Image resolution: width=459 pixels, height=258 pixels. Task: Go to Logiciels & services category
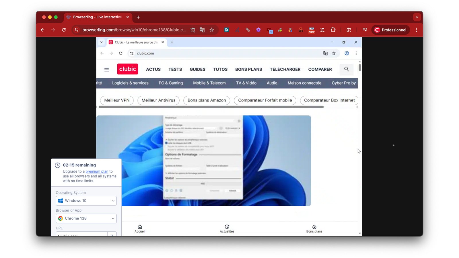130,83
